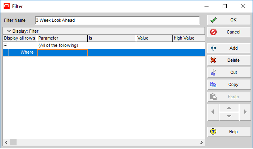Move the selected row down
The height and width of the screenshot is (149, 253).
229,116
